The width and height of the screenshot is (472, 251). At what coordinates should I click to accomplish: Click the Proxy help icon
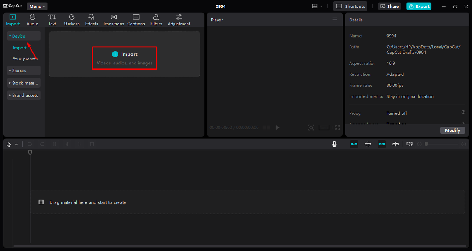[463, 112]
